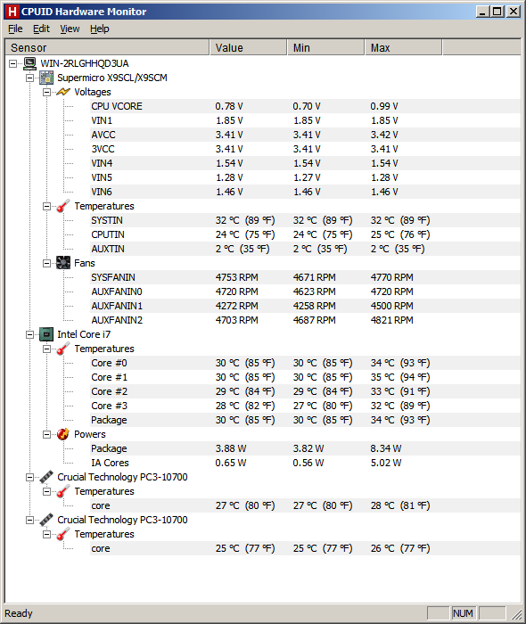Viewport: 526px width, 624px height.
Task: Click the Sensor column header
Action: [107, 48]
